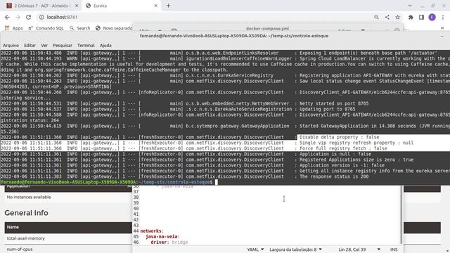
Task: Click the java-na-veia: line in editor
Action: pyautogui.click(x=162, y=237)
